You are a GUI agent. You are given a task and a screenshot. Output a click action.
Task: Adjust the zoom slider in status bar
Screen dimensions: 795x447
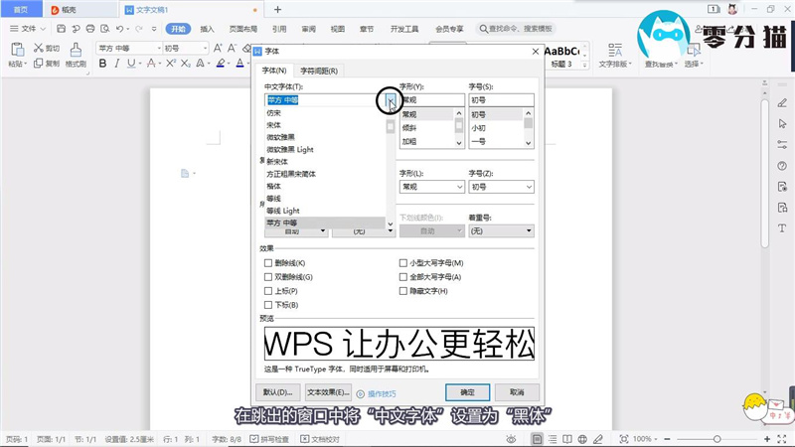click(x=715, y=439)
